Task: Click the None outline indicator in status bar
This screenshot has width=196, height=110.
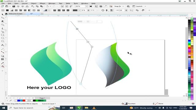Action: (158, 104)
